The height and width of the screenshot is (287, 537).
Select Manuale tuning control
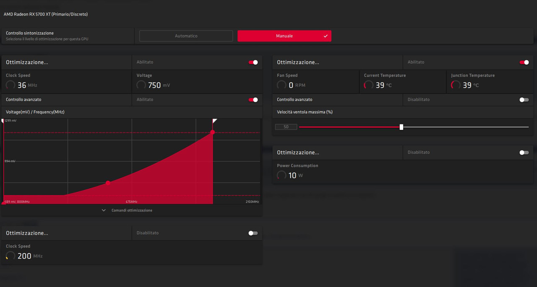284,36
